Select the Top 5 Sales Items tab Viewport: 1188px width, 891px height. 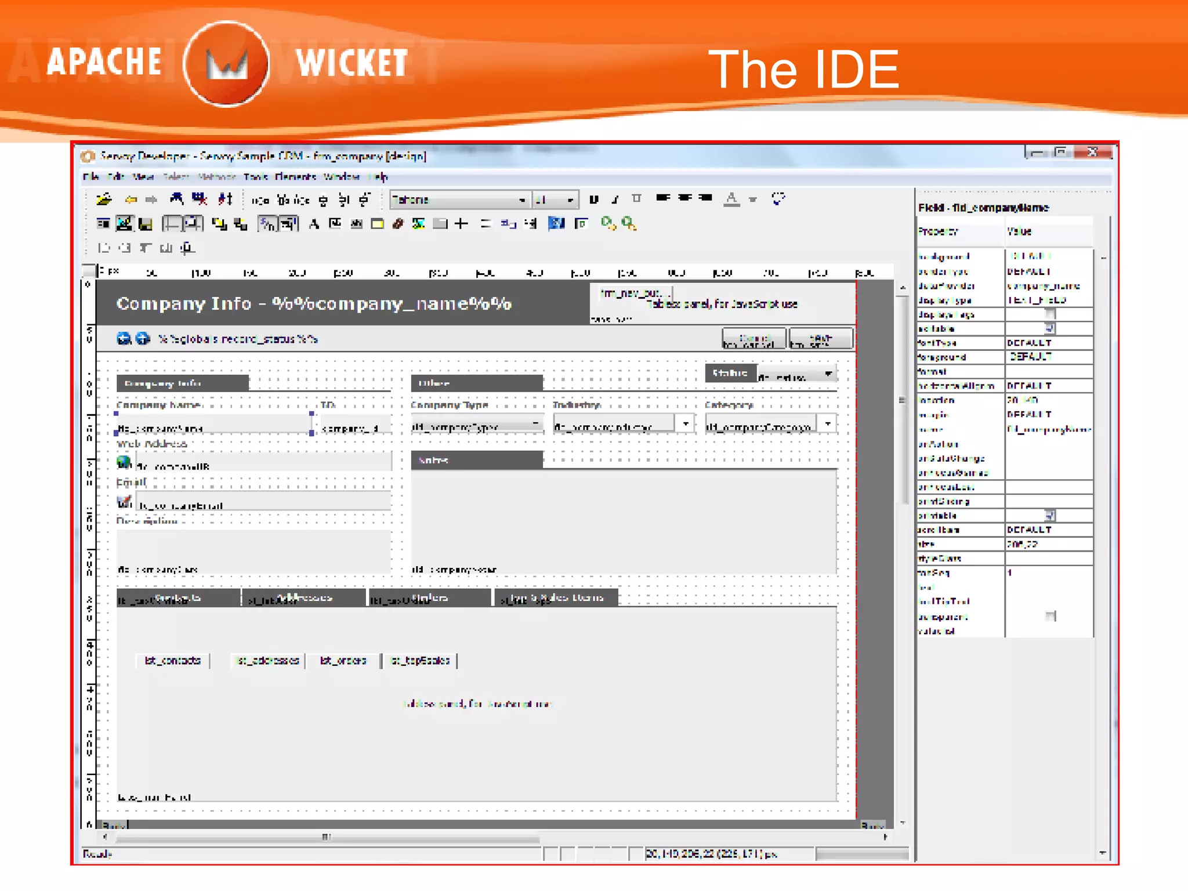coord(556,597)
